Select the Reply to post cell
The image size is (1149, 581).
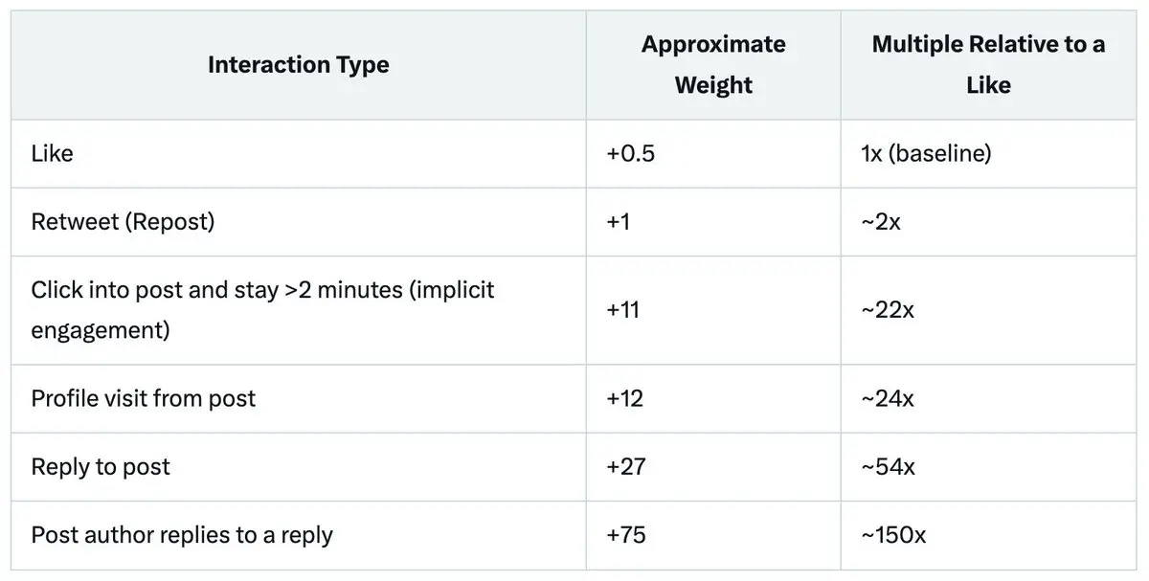[101, 467]
